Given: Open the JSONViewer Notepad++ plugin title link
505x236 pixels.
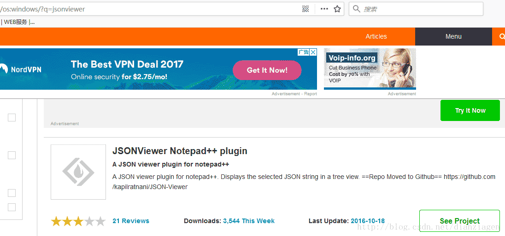Looking at the screenshot, I should coord(180,151).
